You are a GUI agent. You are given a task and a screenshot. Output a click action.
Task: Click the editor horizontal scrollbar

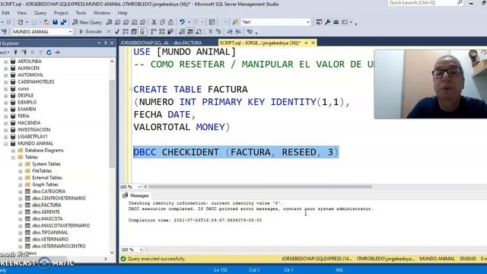[x=259, y=186]
